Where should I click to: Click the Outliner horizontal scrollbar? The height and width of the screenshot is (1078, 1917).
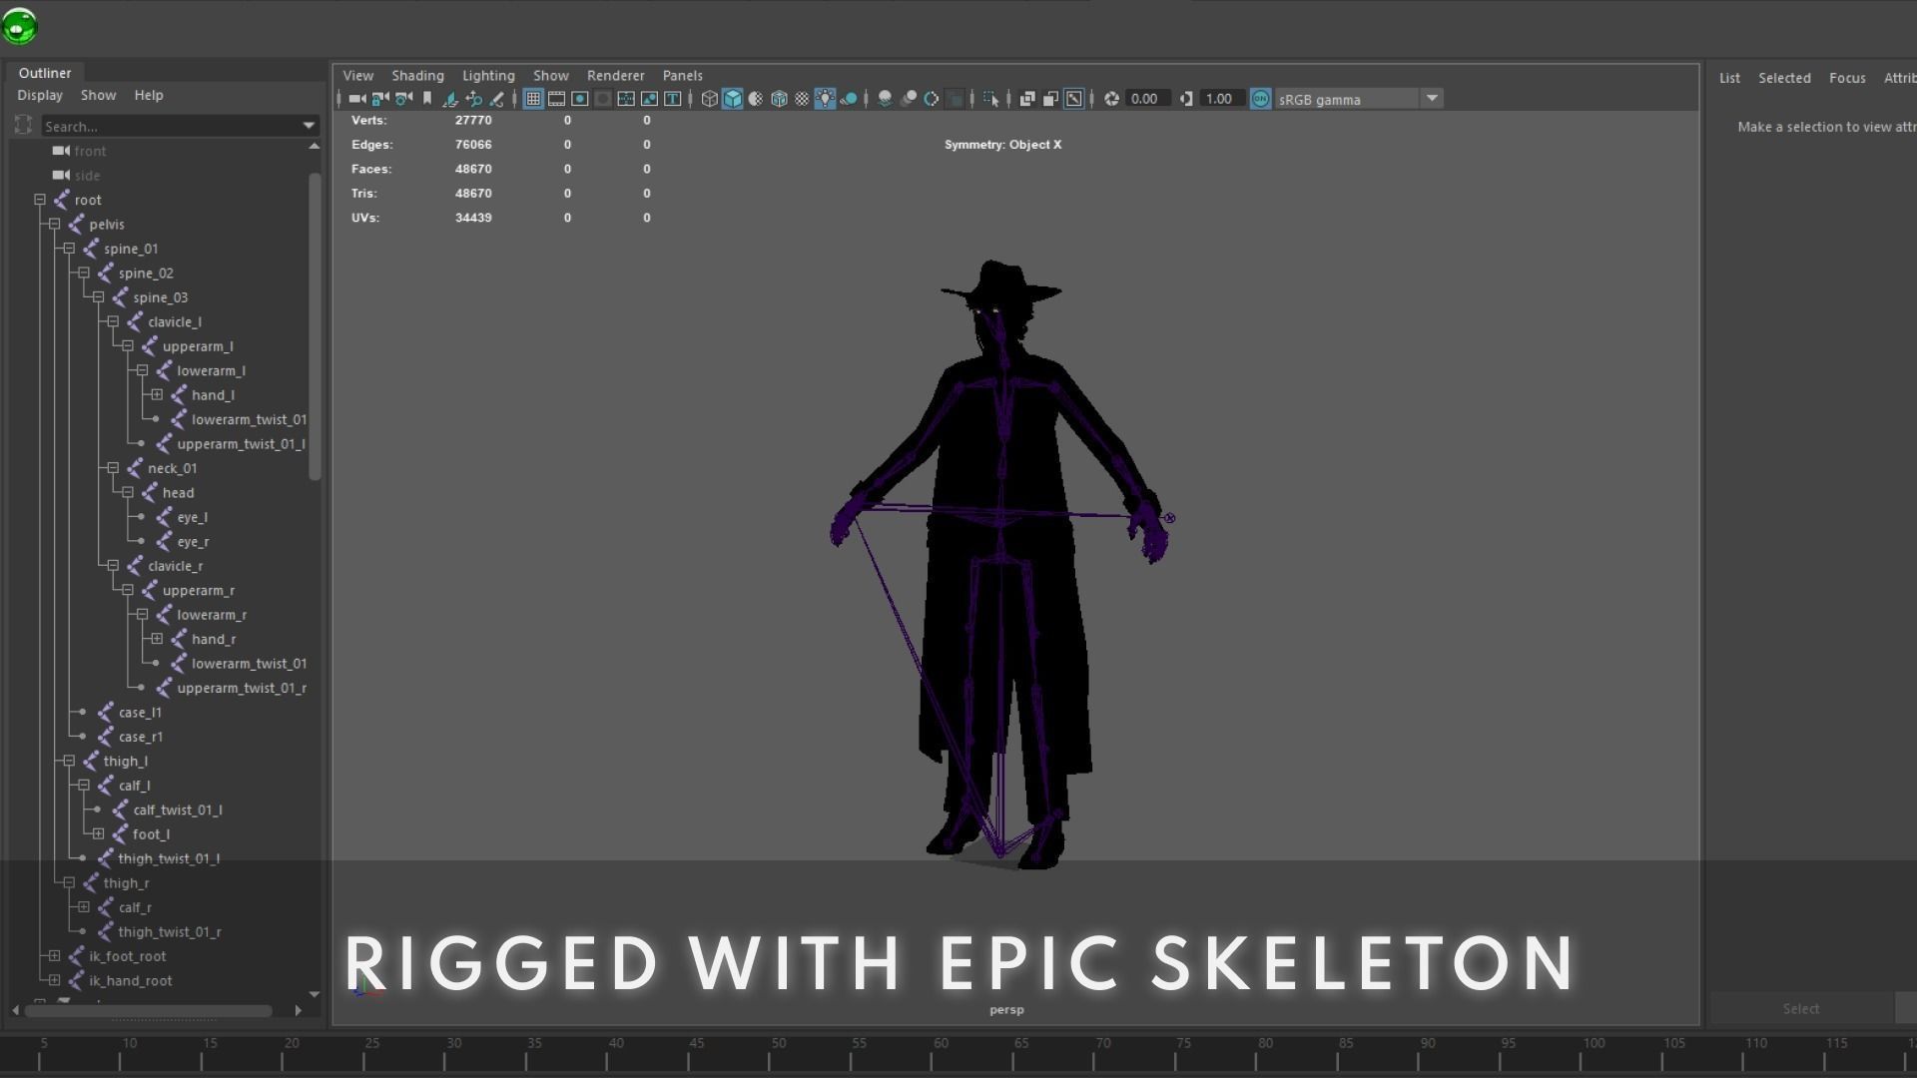click(148, 1010)
